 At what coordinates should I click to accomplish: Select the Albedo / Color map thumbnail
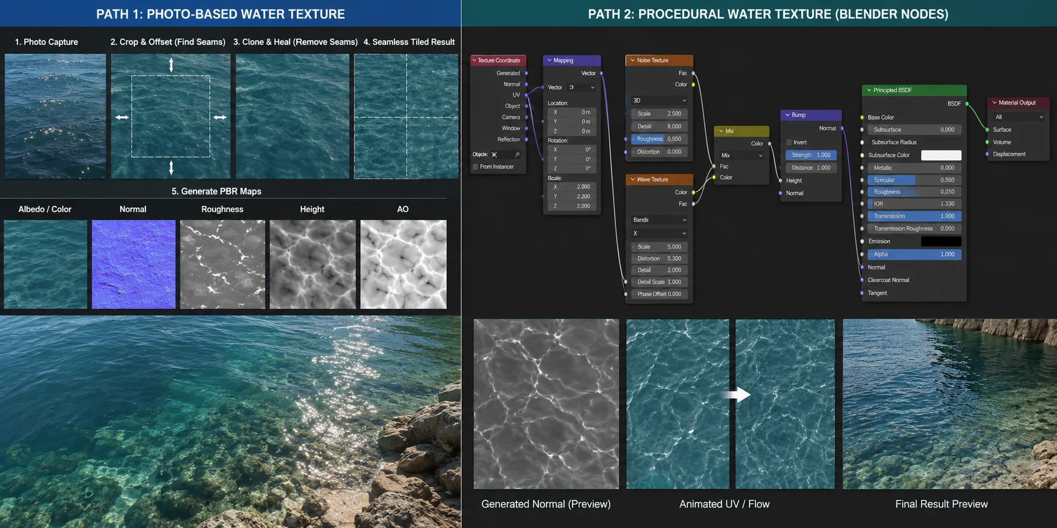click(45, 264)
